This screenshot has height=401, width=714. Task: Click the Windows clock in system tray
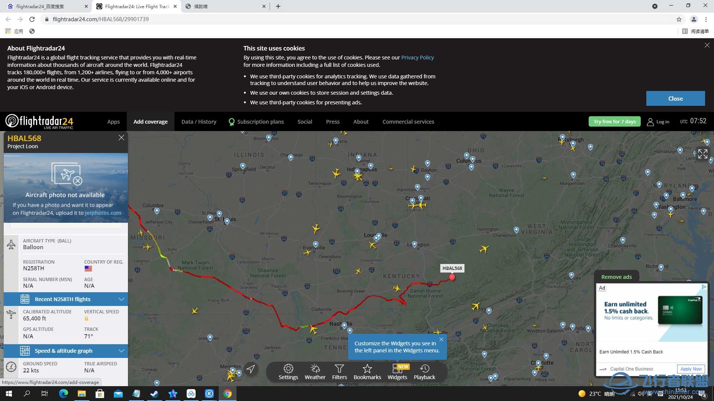point(680,394)
